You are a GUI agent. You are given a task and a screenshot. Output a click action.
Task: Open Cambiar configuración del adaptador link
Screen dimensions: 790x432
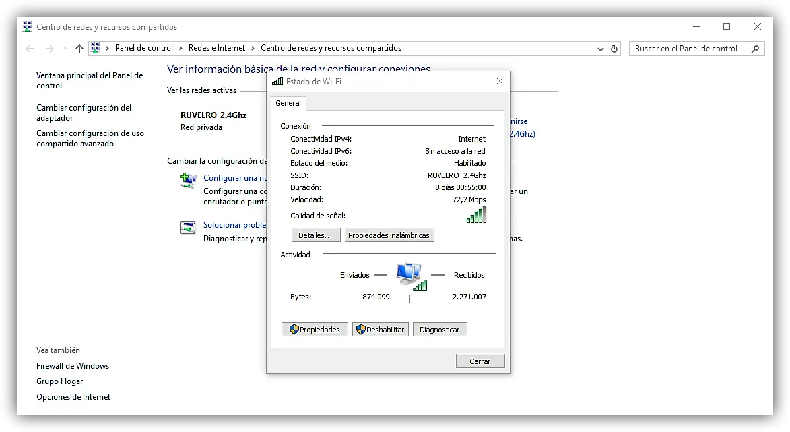coord(84,113)
